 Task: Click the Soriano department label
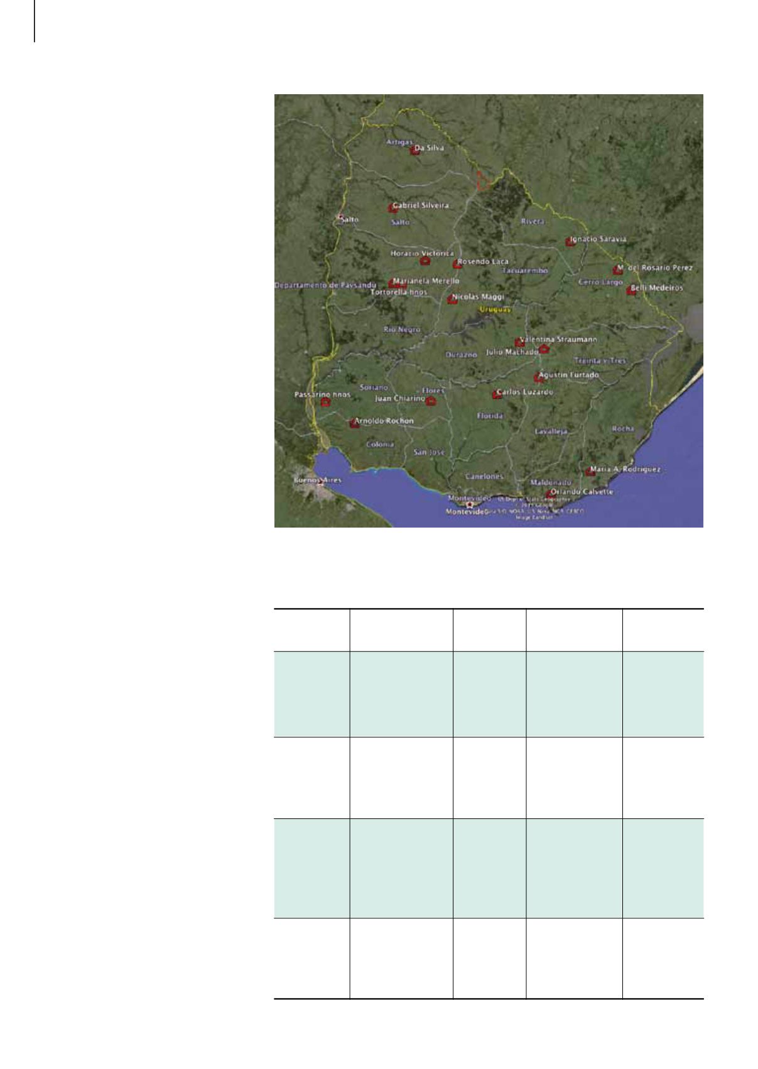374,388
